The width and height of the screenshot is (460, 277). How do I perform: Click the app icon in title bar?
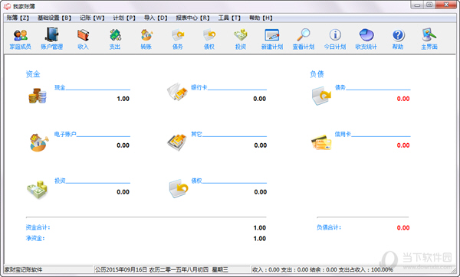8,6
